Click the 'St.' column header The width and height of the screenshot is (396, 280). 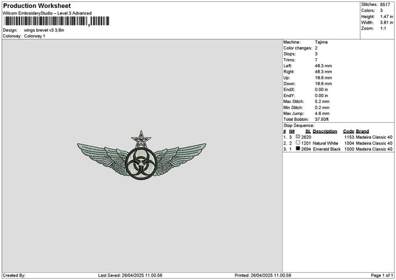pyautogui.click(x=308, y=131)
